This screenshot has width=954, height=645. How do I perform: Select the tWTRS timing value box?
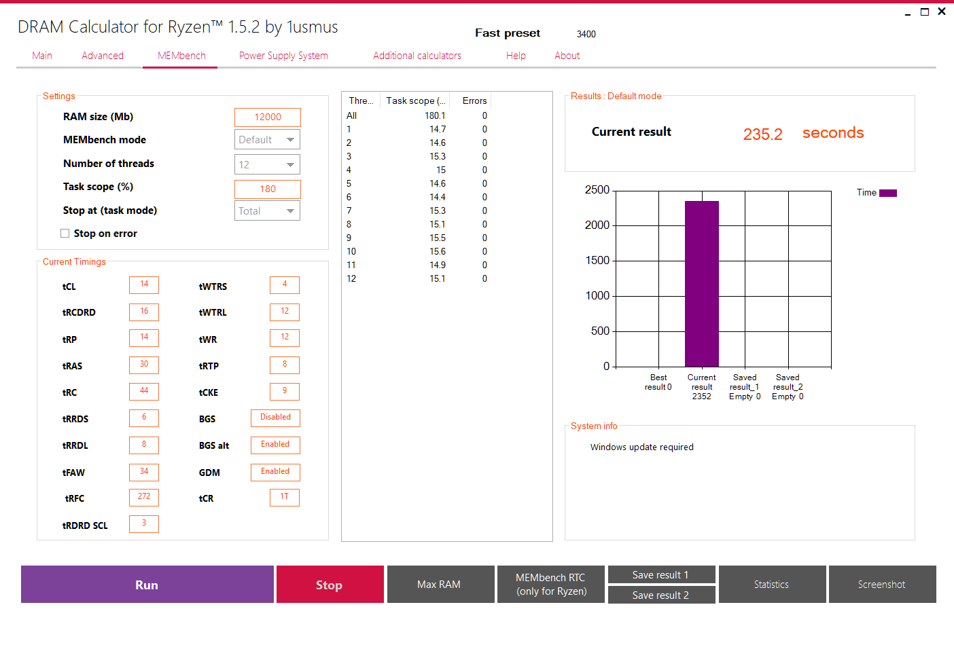285,285
